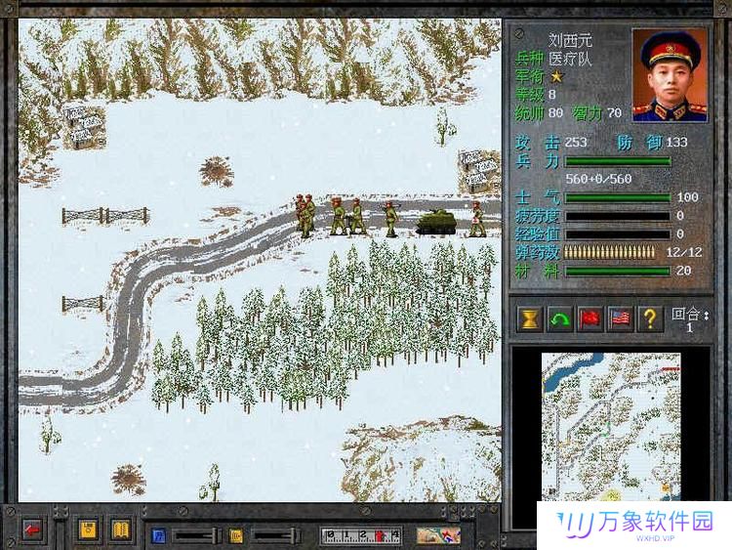Click the ammo count 12/12
The image size is (732, 550).
click(684, 252)
